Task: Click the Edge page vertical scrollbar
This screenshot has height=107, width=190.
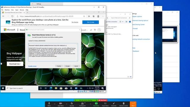Action: tap(105, 52)
